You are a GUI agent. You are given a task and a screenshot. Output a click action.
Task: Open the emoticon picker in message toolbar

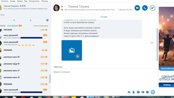coord(147,92)
